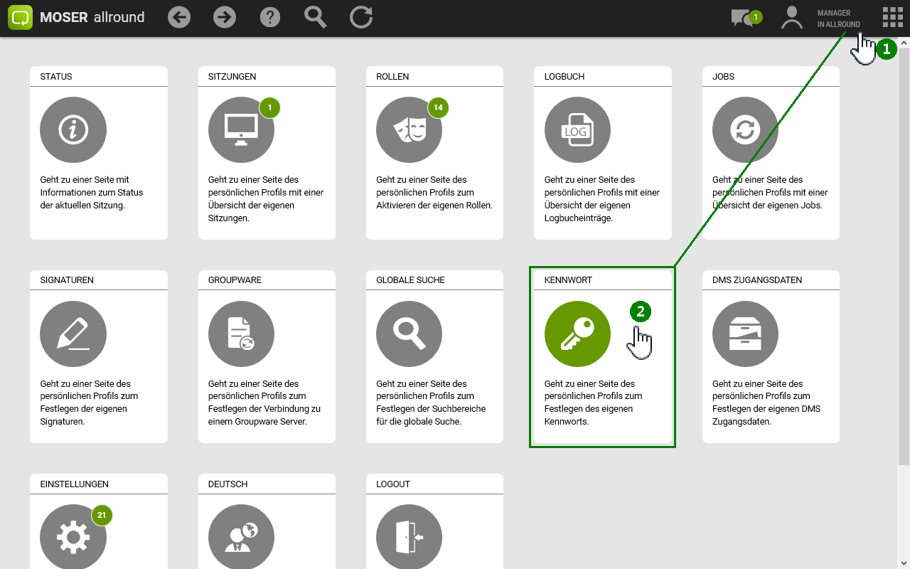Viewport: 910px width, 569px height.
Task: Click the Logout door icon
Action: [x=409, y=538]
